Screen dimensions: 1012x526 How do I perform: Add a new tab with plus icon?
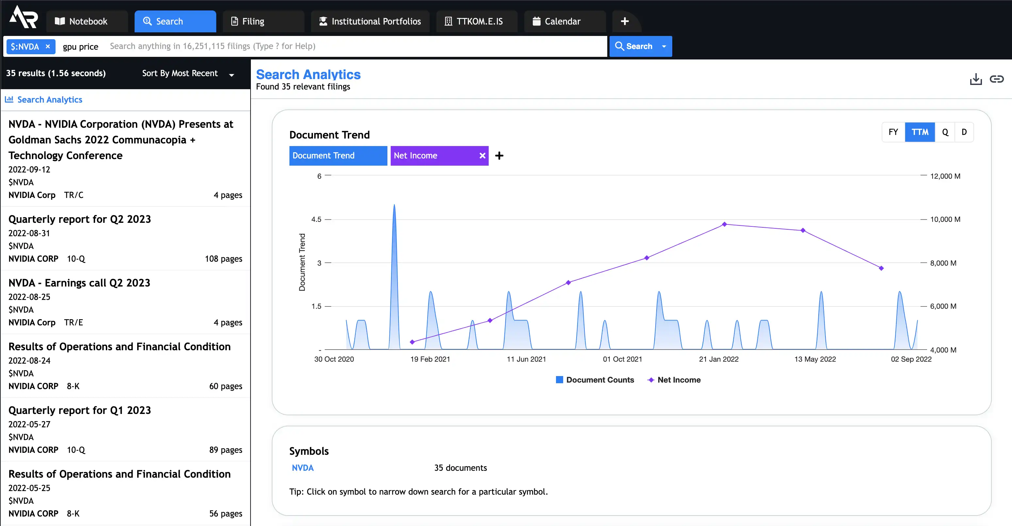click(x=625, y=21)
